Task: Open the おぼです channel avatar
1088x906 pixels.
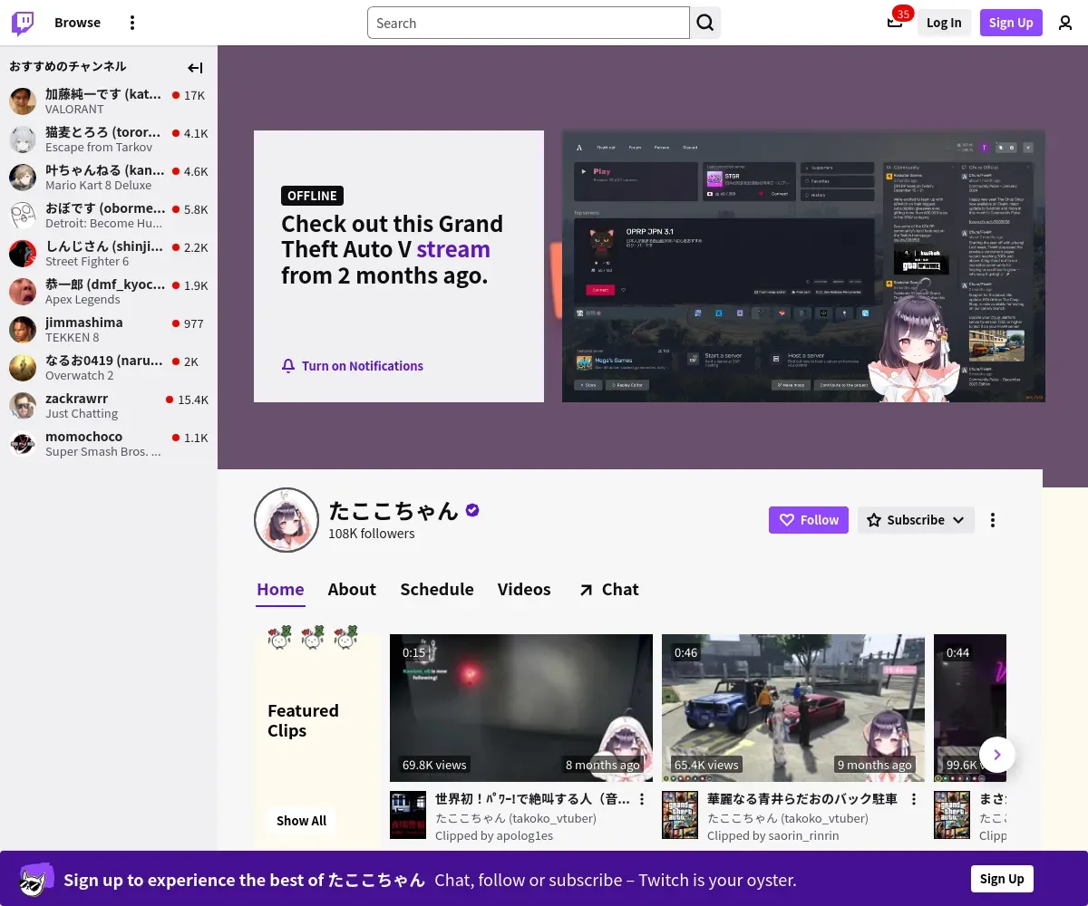Action: 23,215
